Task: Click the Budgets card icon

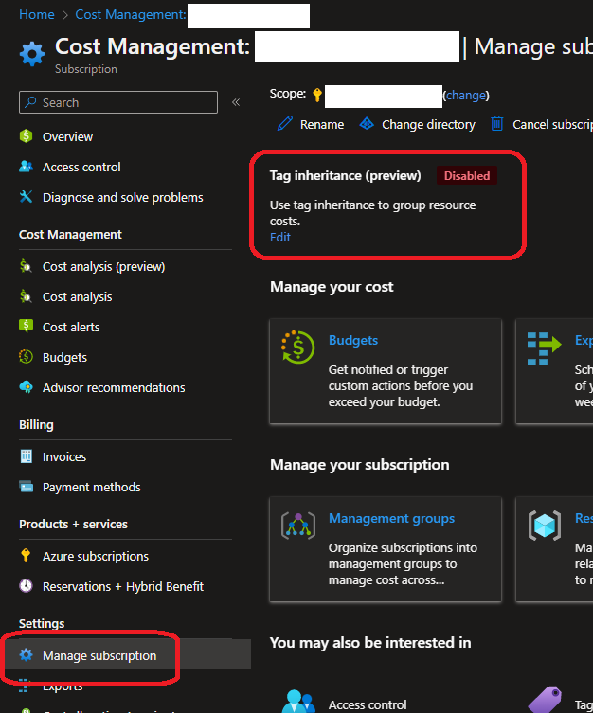Action: tap(297, 347)
